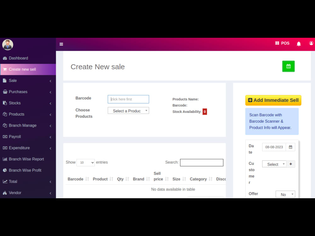Sort table by Product column arrows
Viewport: 315px width, 236px height.
(x=111, y=179)
